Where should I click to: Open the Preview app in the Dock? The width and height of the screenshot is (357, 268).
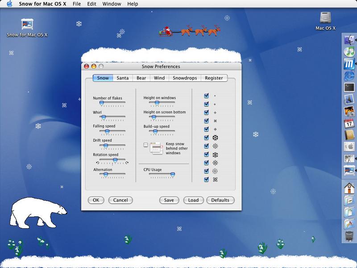[x=349, y=99]
